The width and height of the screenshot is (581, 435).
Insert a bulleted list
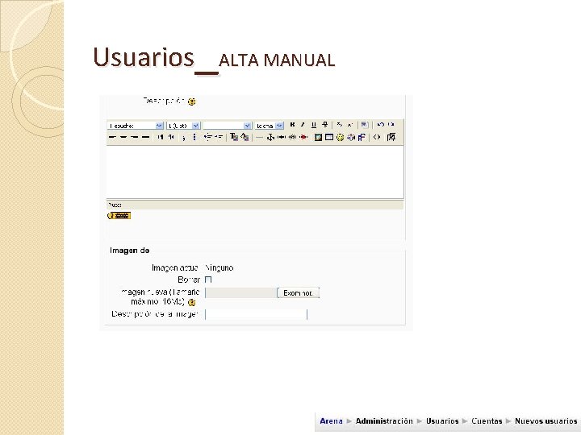[194, 137]
